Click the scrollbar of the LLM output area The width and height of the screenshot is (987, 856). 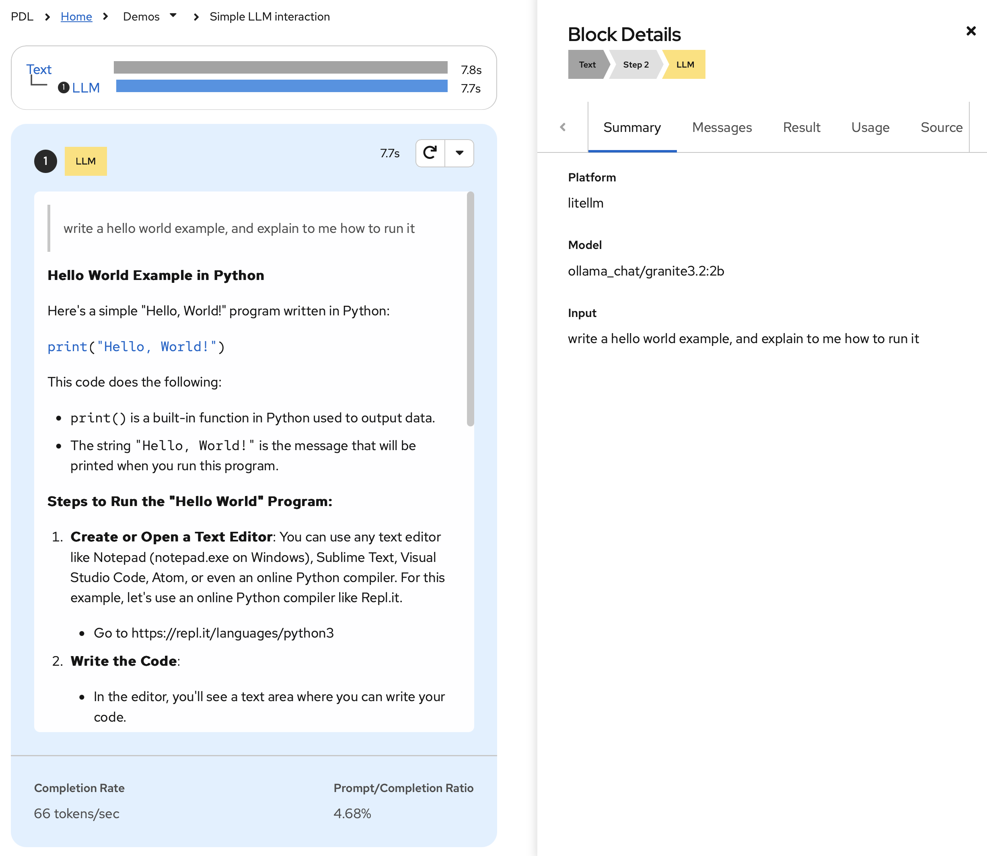point(470,309)
